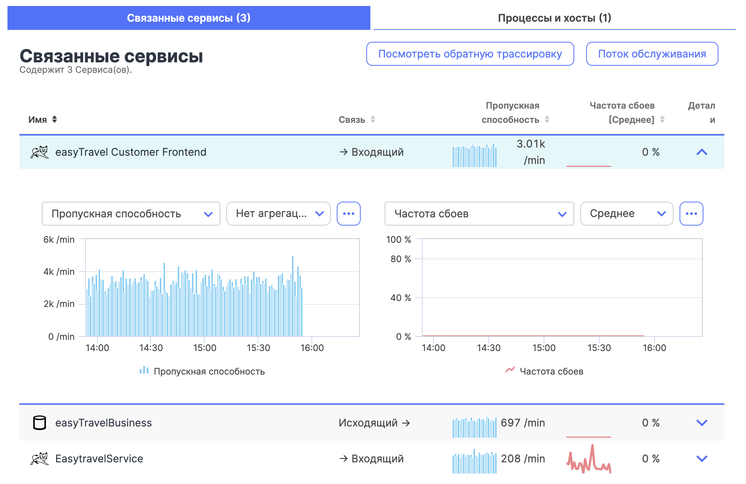Switch to Процессы и хосты tab

click(x=554, y=18)
